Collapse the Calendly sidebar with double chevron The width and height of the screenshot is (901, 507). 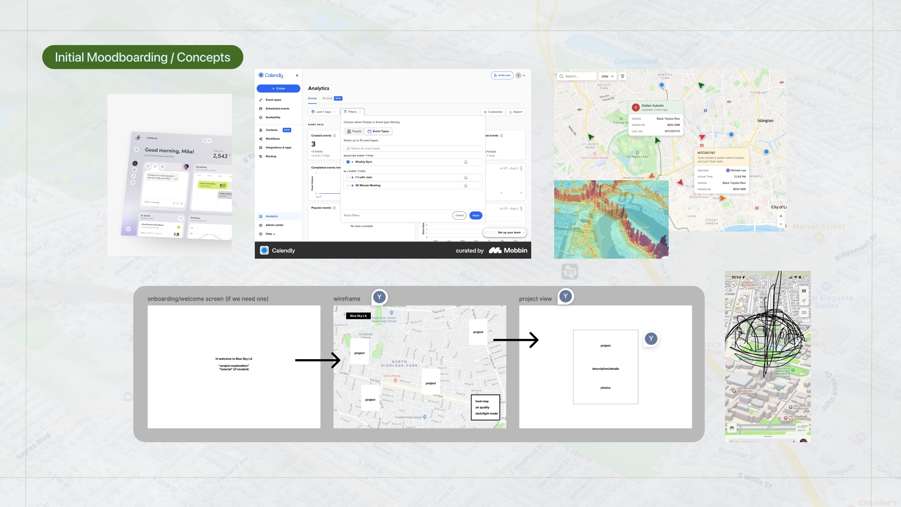pyautogui.click(x=297, y=76)
